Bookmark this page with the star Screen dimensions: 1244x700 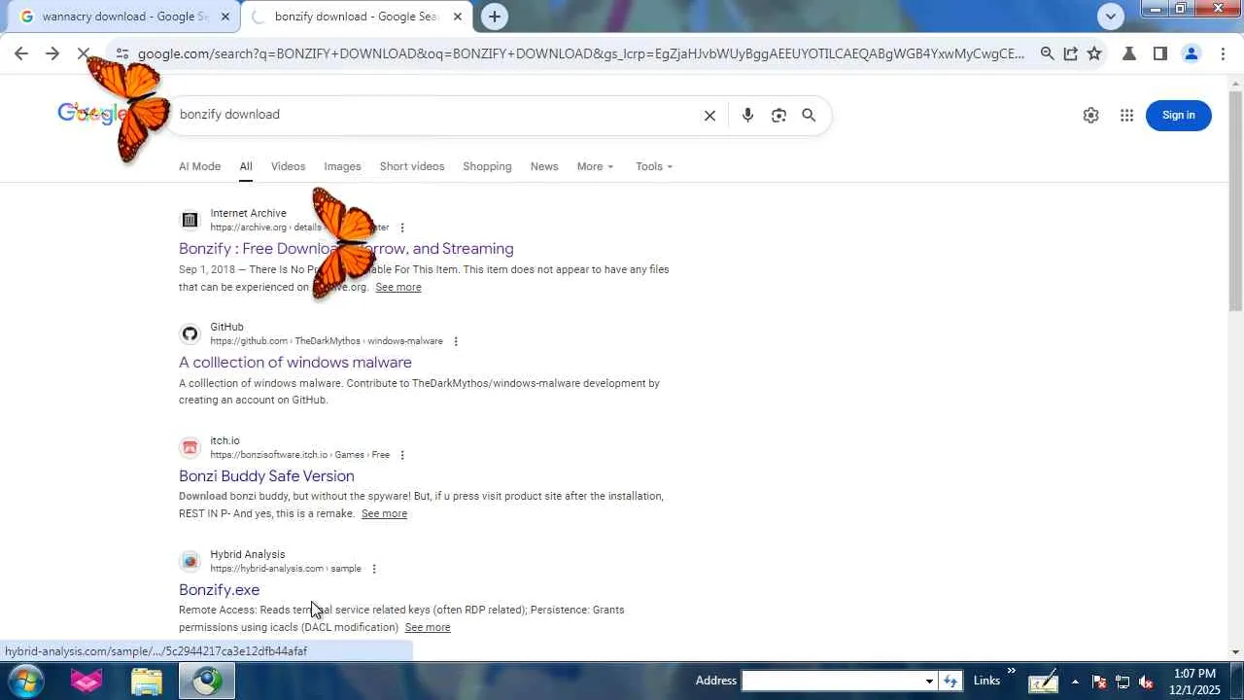pos(1094,54)
